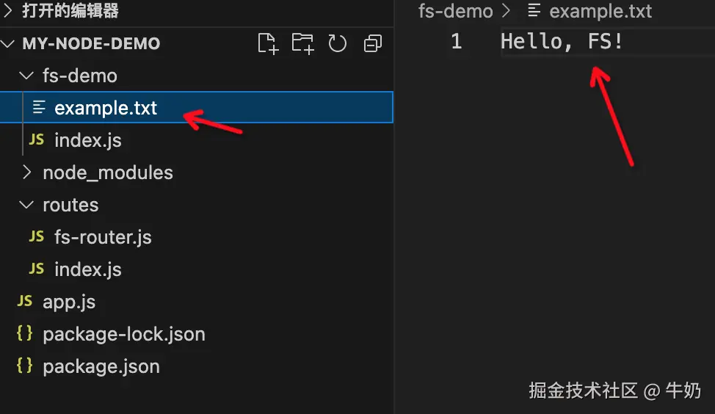This screenshot has width=715, height=414.
Task: Click line number 1 in the editor gutter
Action: click(x=457, y=41)
